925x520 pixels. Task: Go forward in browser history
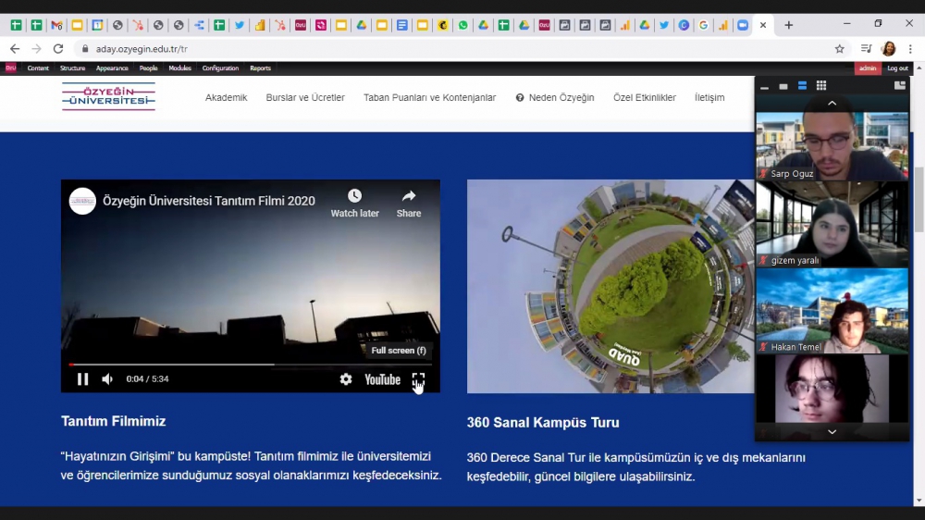pos(37,49)
